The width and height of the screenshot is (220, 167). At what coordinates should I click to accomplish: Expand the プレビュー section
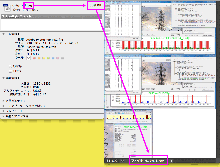[3, 111]
